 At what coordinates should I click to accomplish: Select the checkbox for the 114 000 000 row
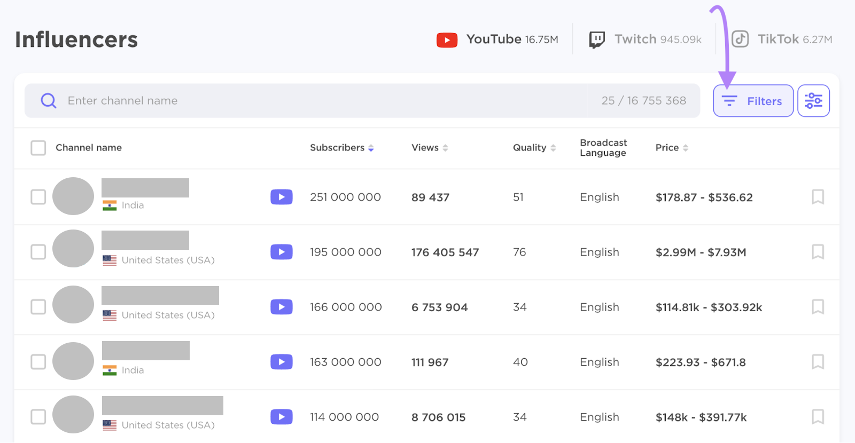click(38, 417)
